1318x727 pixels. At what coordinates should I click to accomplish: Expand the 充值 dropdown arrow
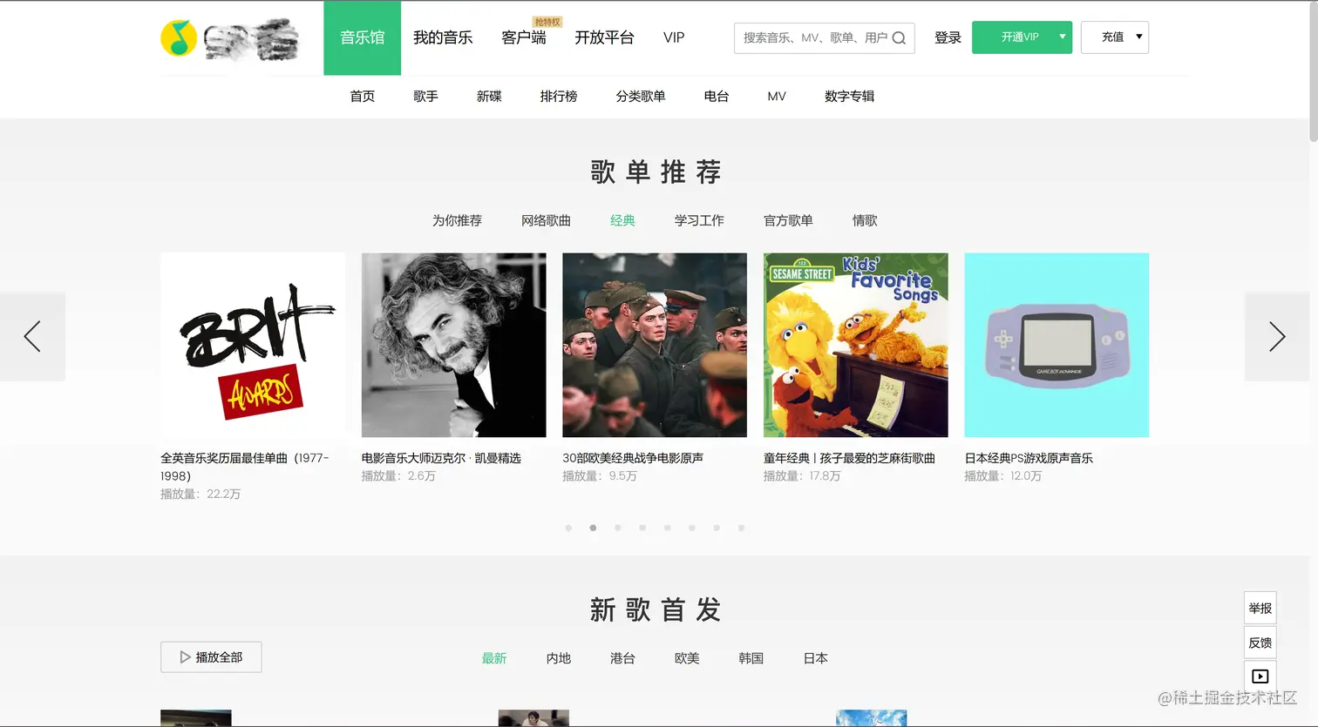pyautogui.click(x=1138, y=37)
